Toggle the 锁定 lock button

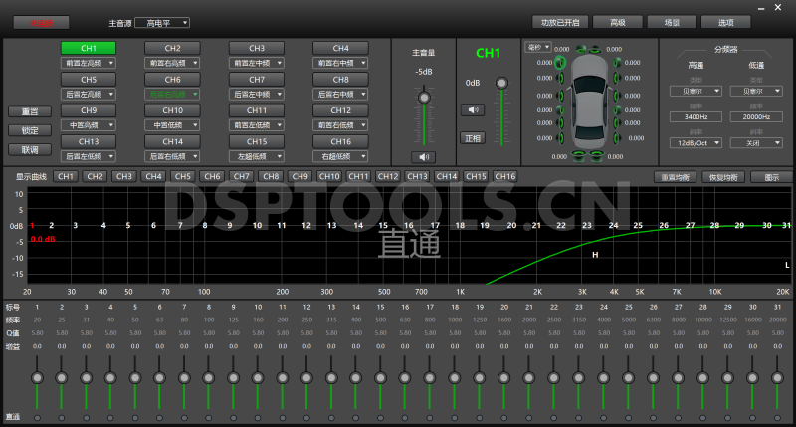[x=30, y=130]
